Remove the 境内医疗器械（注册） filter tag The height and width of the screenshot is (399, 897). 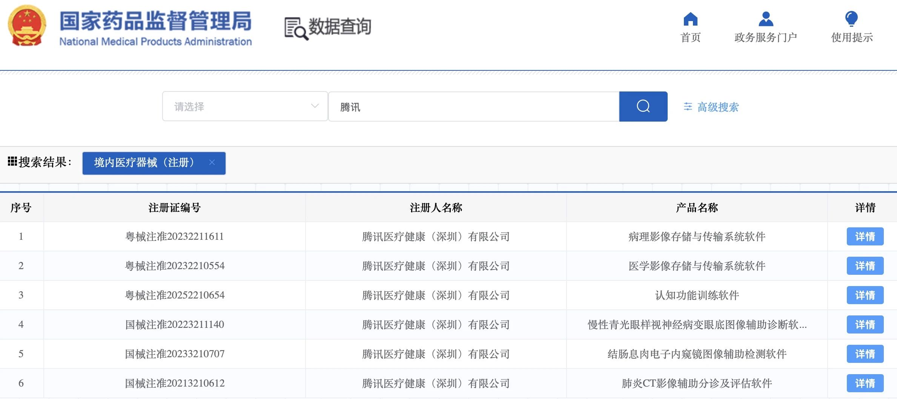click(x=212, y=163)
